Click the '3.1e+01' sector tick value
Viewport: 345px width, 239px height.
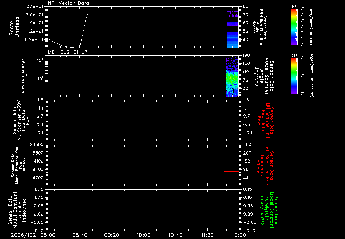35,6
